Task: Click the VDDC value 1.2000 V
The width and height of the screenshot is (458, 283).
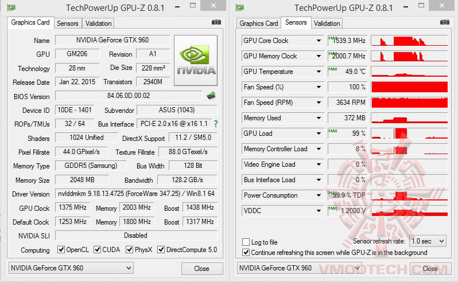Action: tap(347, 211)
